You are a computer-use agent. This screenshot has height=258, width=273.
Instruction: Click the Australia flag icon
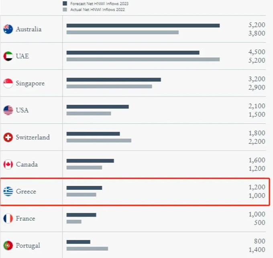coord(8,29)
